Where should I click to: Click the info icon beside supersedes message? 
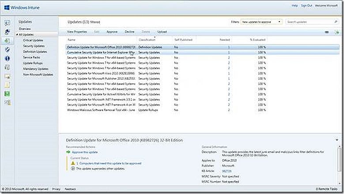coord(73,168)
